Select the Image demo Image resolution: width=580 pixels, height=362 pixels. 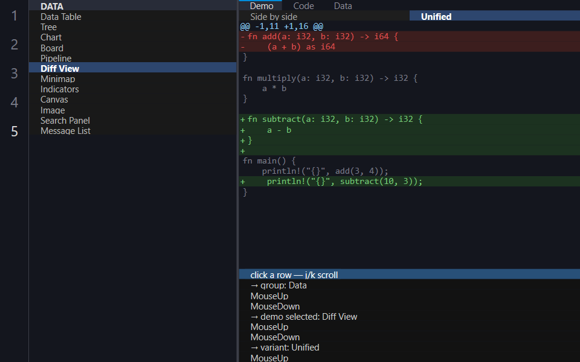[132, 110]
